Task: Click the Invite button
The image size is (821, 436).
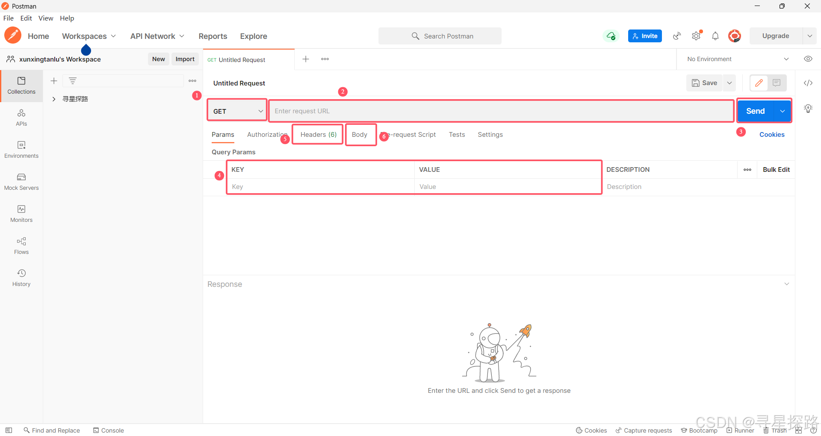Action: [645, 36]
